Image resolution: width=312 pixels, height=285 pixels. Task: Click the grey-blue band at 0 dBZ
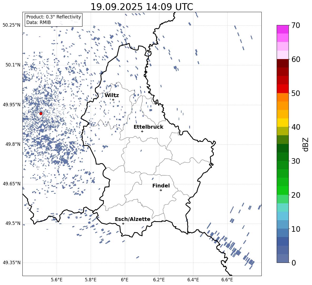(x=282, y=258)
